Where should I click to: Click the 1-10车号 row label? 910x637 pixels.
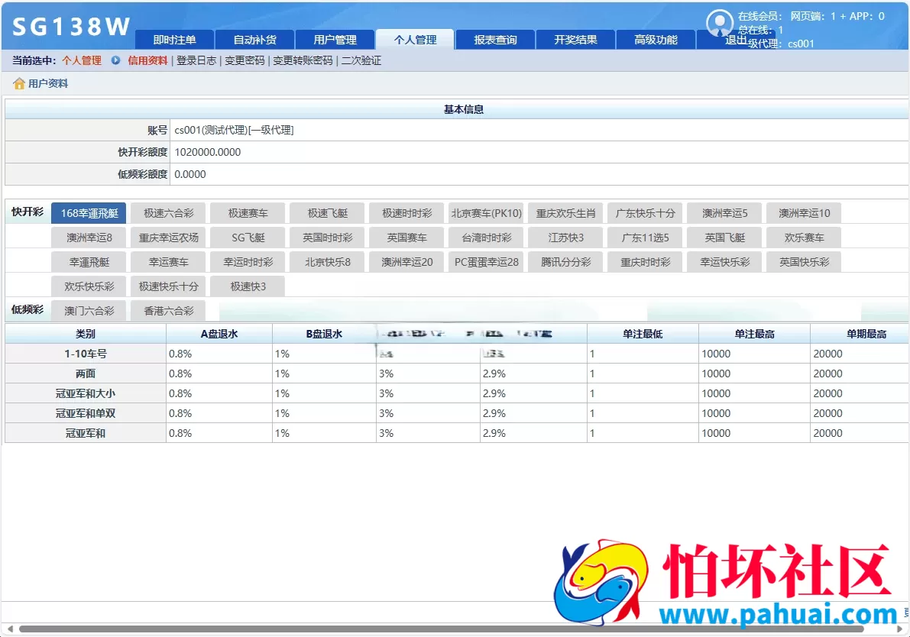[86, 354]
